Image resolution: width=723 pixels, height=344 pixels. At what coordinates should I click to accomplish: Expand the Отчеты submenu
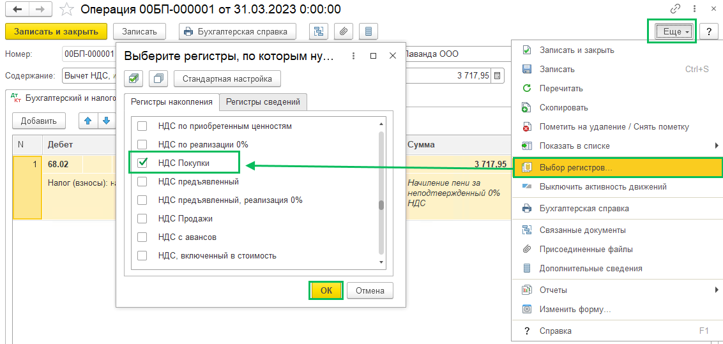[x=717, y=290]
